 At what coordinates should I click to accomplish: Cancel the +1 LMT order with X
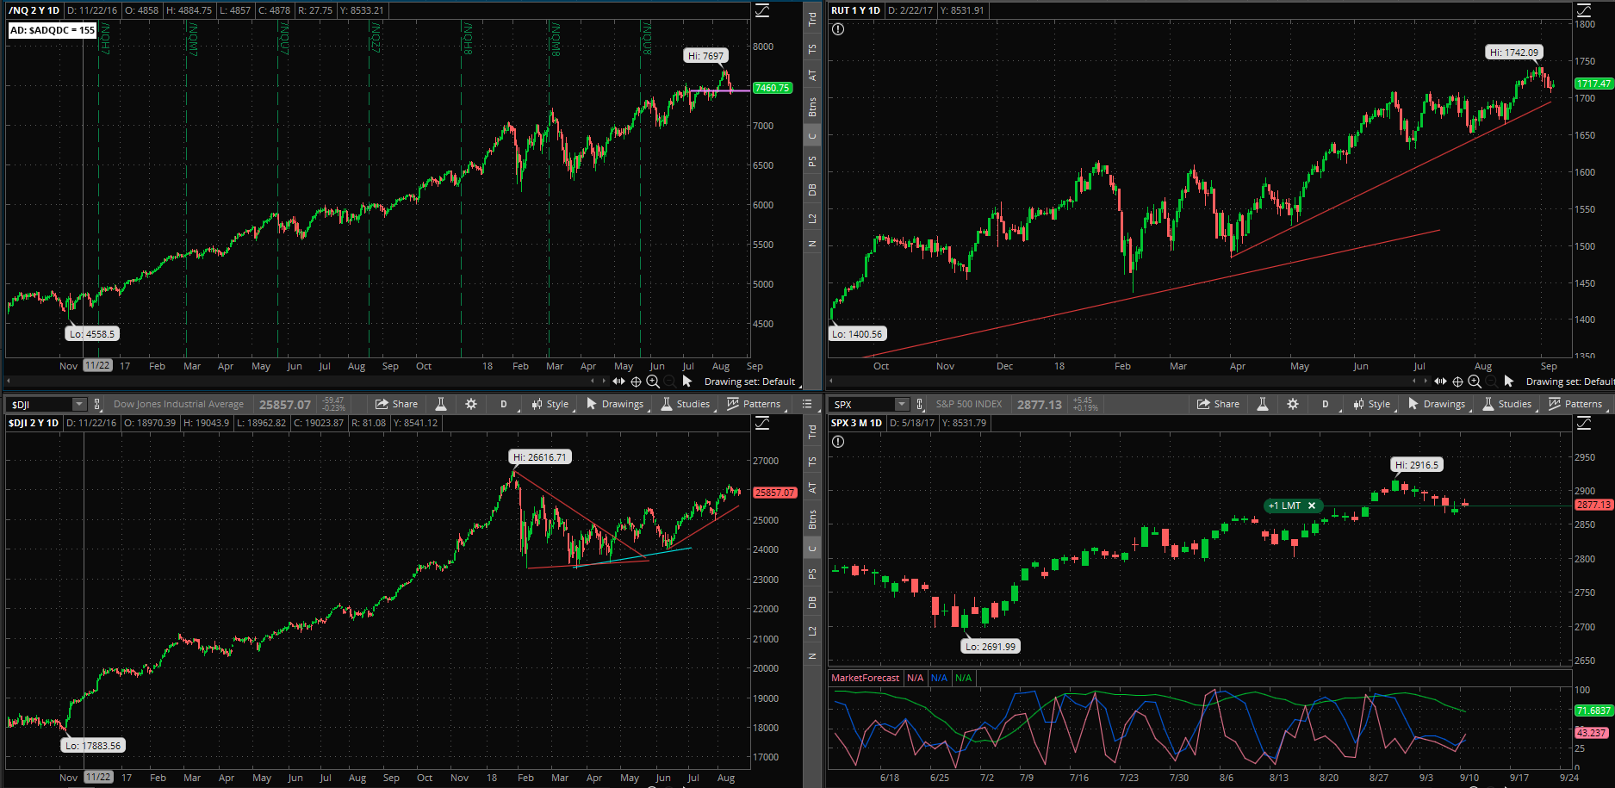(x=1312, y=506)
